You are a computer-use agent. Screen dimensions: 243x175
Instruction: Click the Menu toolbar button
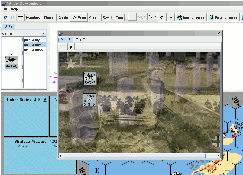tap(79, 18)
